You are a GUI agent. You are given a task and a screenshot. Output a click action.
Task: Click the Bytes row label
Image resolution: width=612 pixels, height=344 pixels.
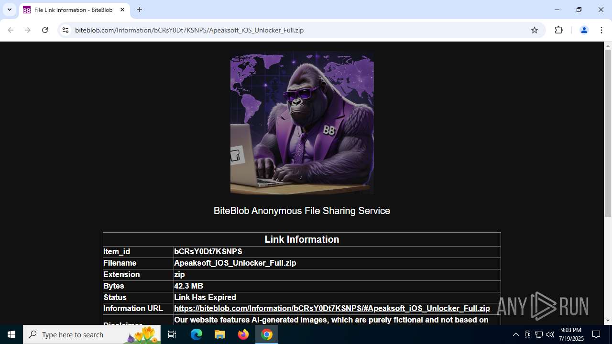coord(114,286)
